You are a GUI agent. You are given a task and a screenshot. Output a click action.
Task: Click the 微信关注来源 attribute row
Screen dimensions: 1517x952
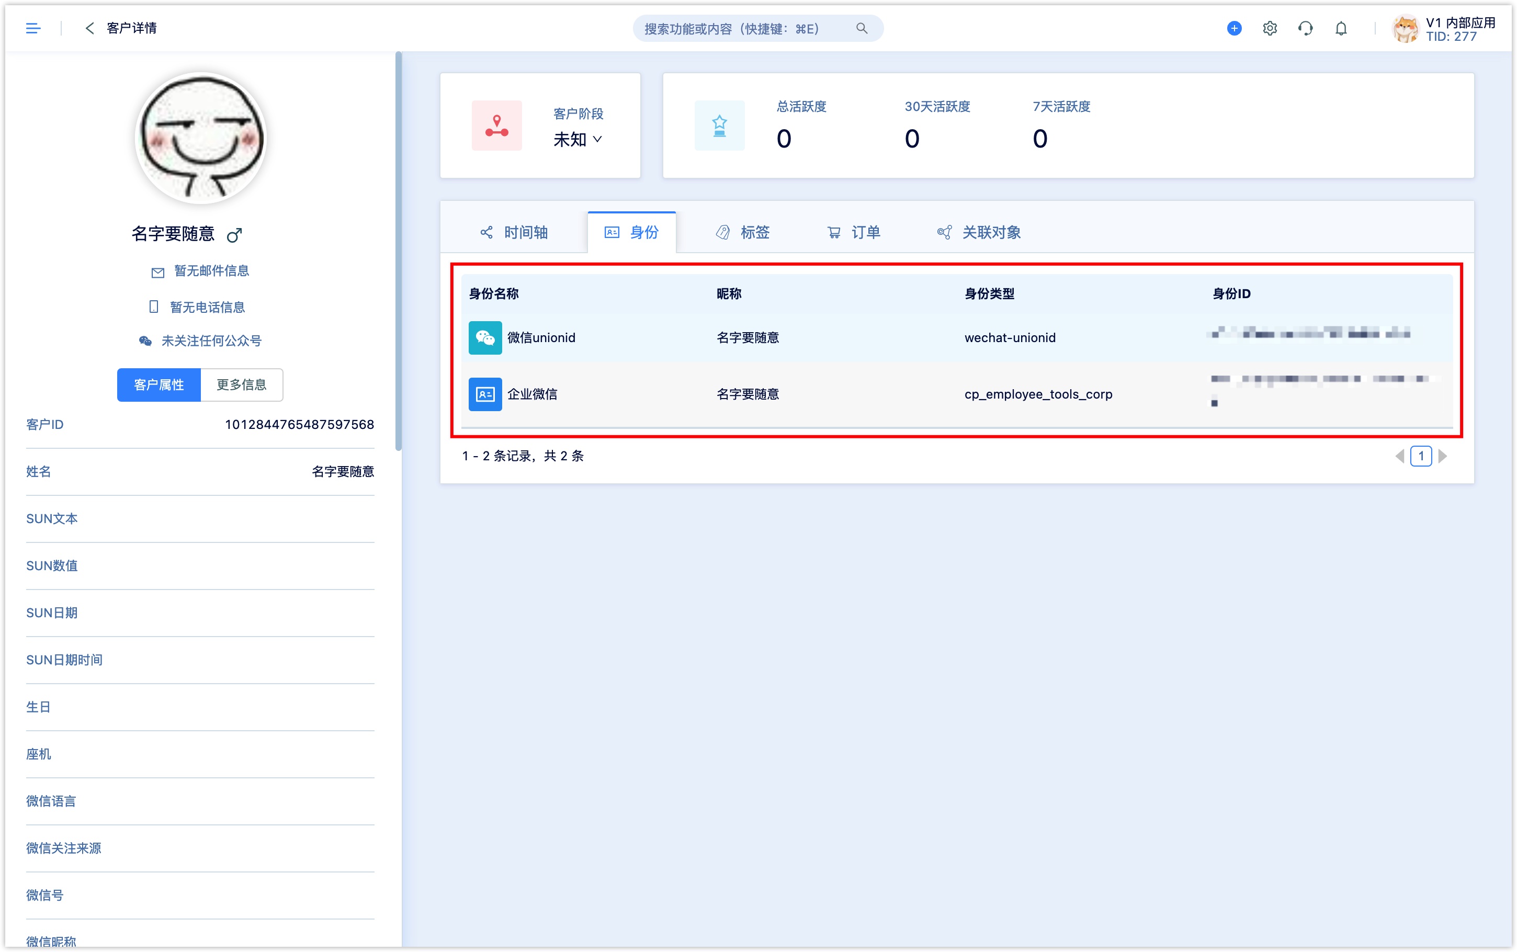click(200, 848)
